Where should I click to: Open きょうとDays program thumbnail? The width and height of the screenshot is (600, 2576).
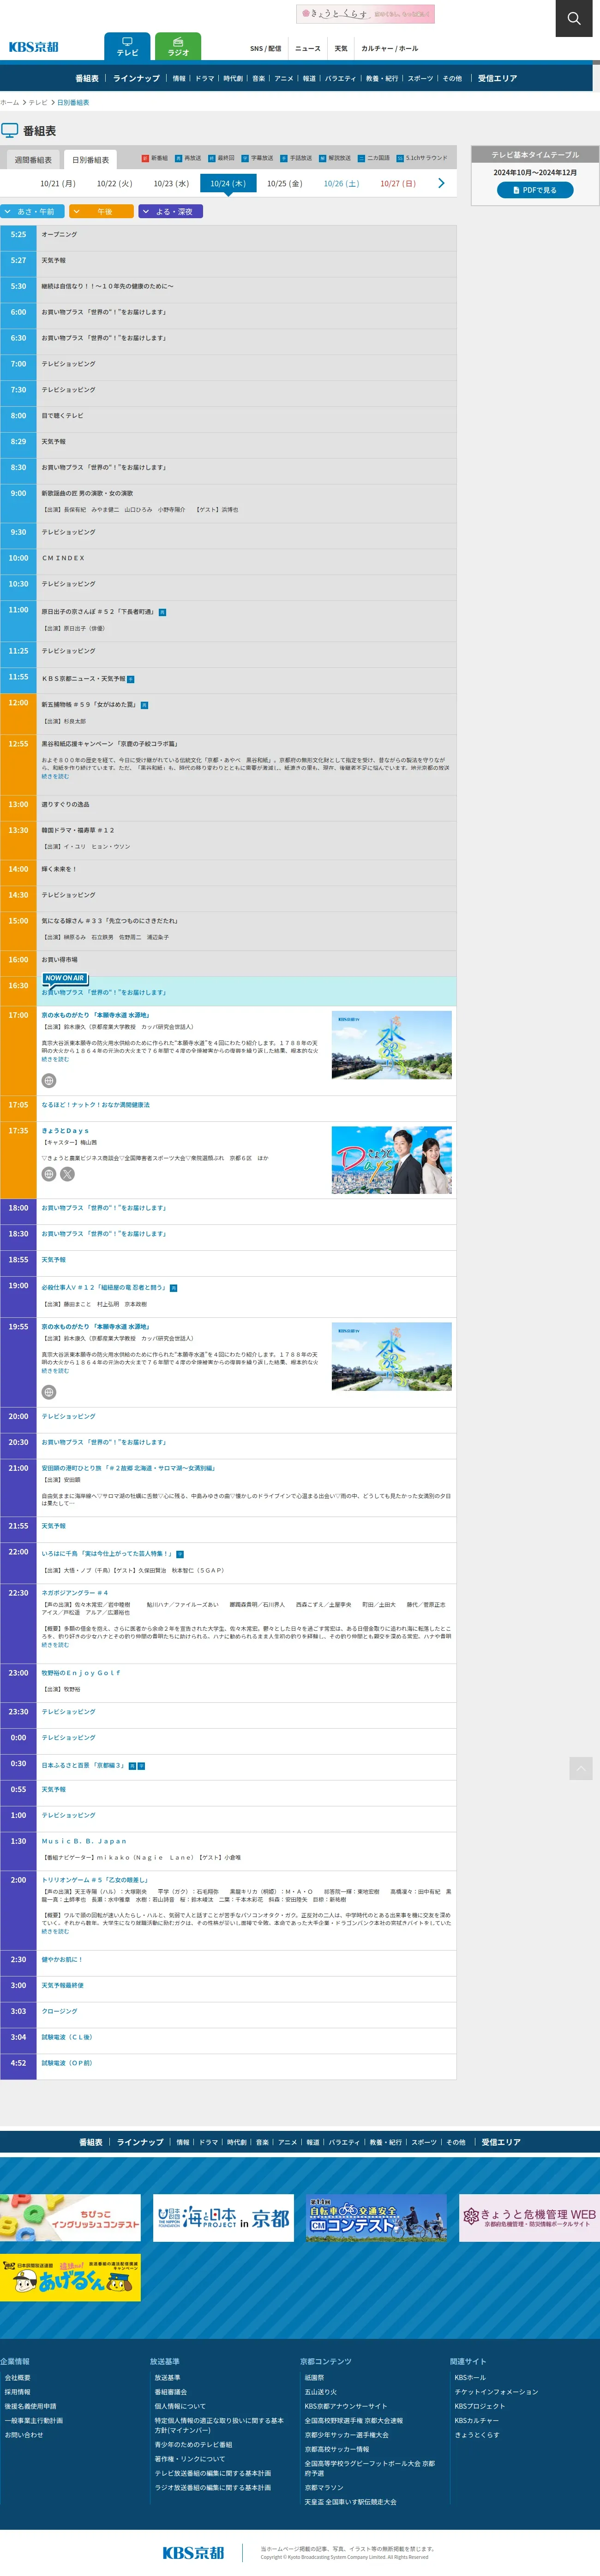coord(391,1161)
